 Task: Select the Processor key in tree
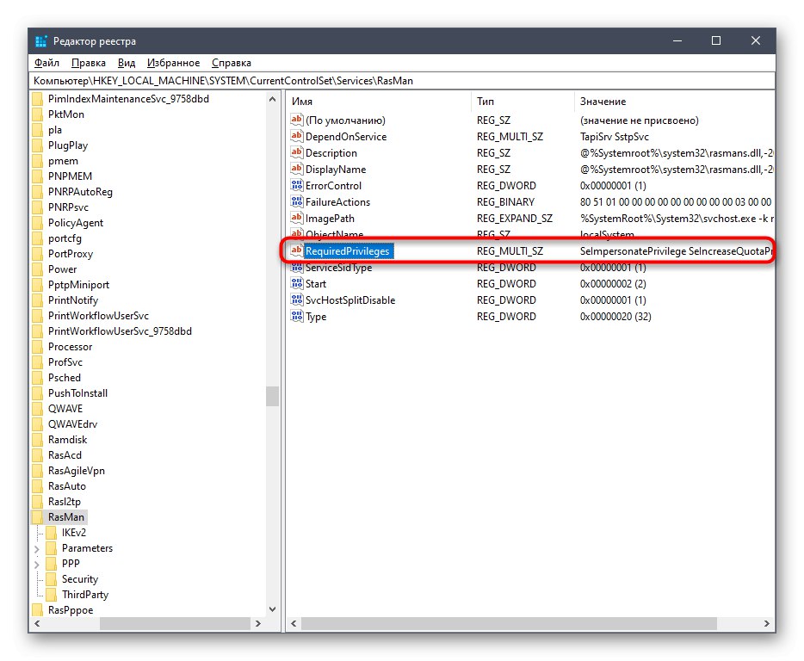tap(71, 347)
